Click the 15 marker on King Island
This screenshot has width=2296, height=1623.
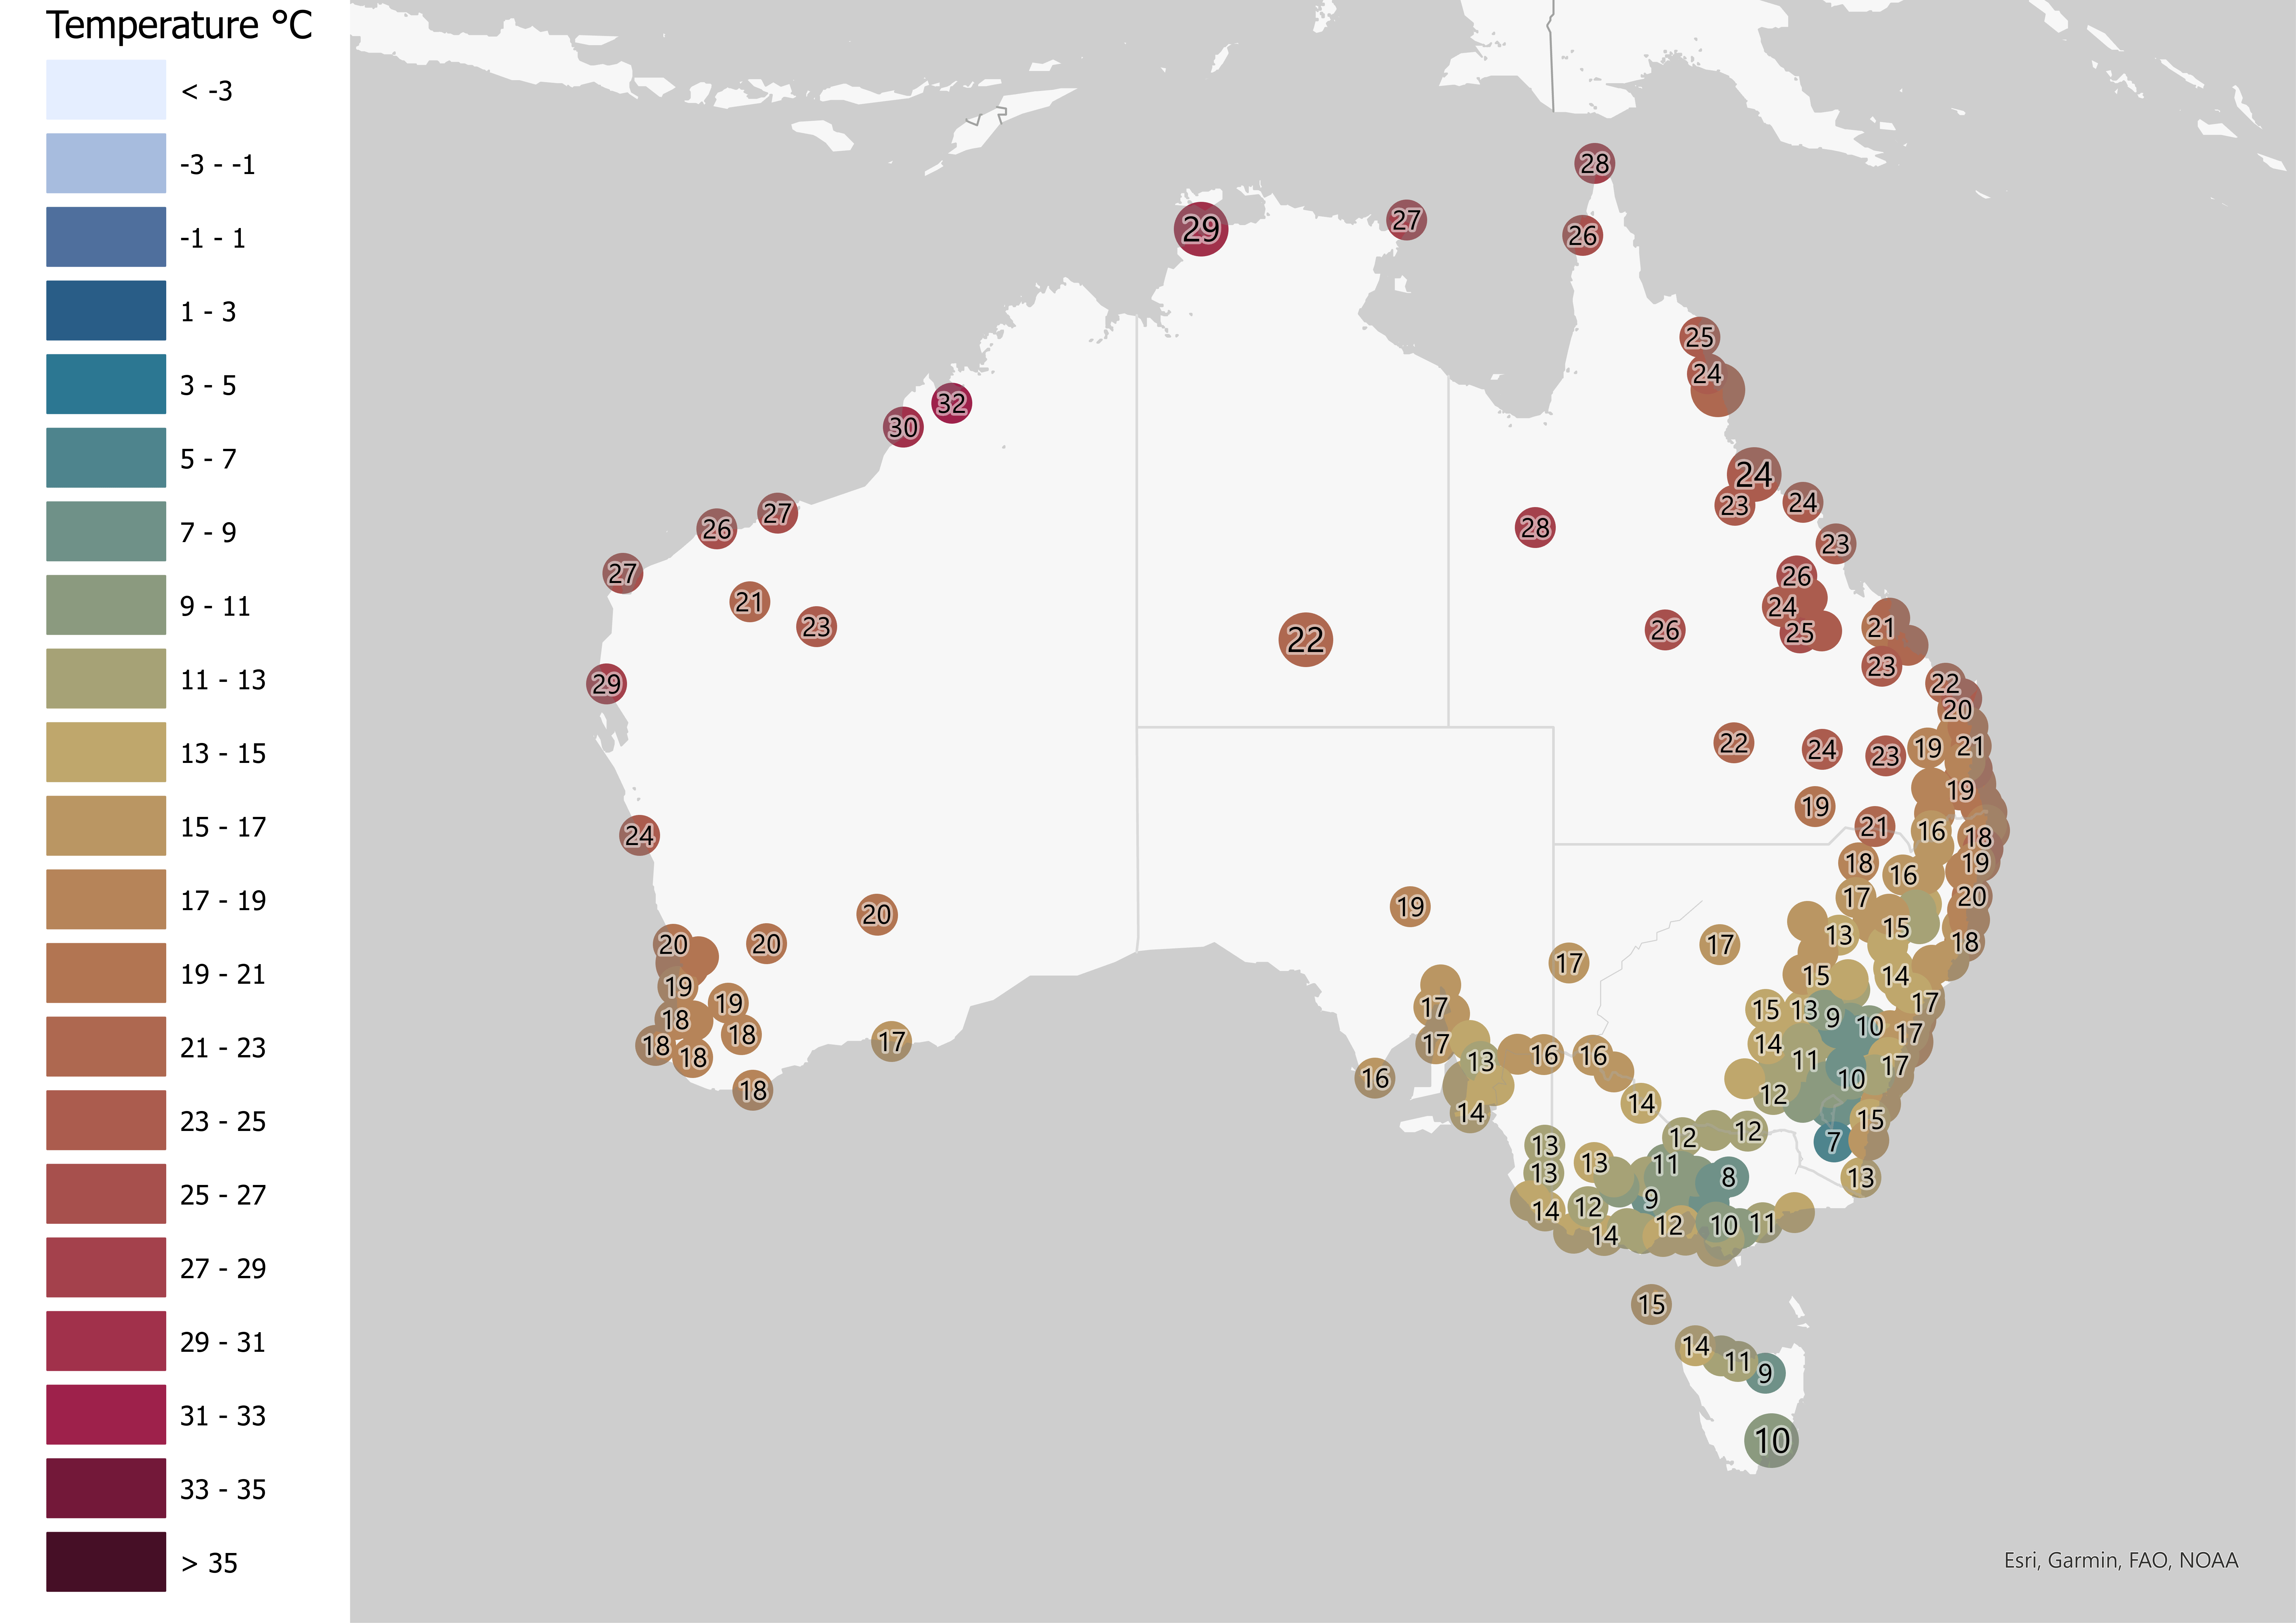pyautogui.click(x=1651, y=1304)
